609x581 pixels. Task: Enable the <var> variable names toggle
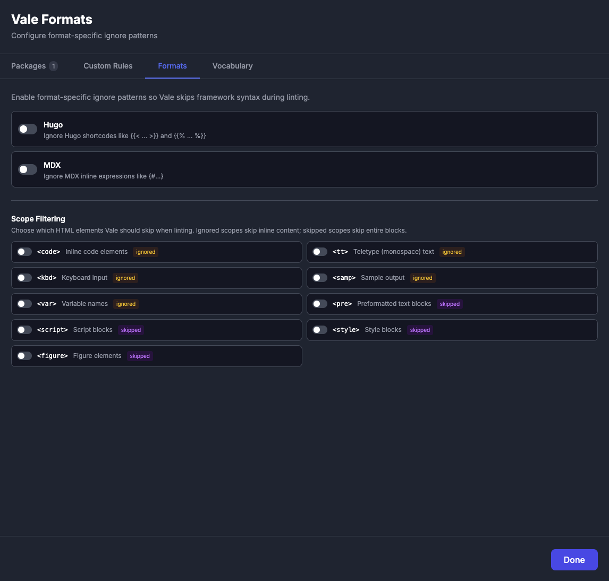coord(24,304)
